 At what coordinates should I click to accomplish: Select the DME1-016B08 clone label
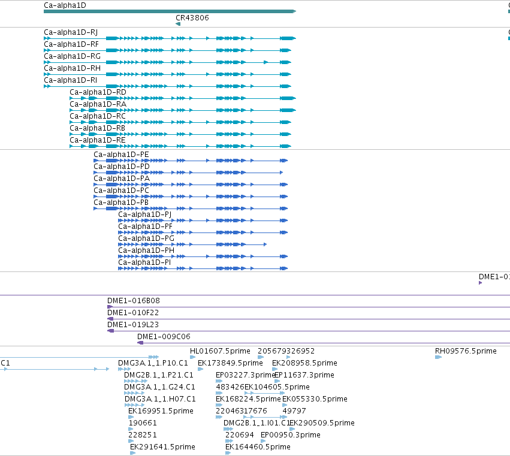click(134, 301)
